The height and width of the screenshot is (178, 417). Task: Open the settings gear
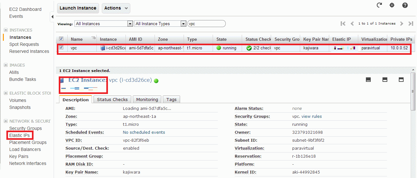(x=392, y=5)
